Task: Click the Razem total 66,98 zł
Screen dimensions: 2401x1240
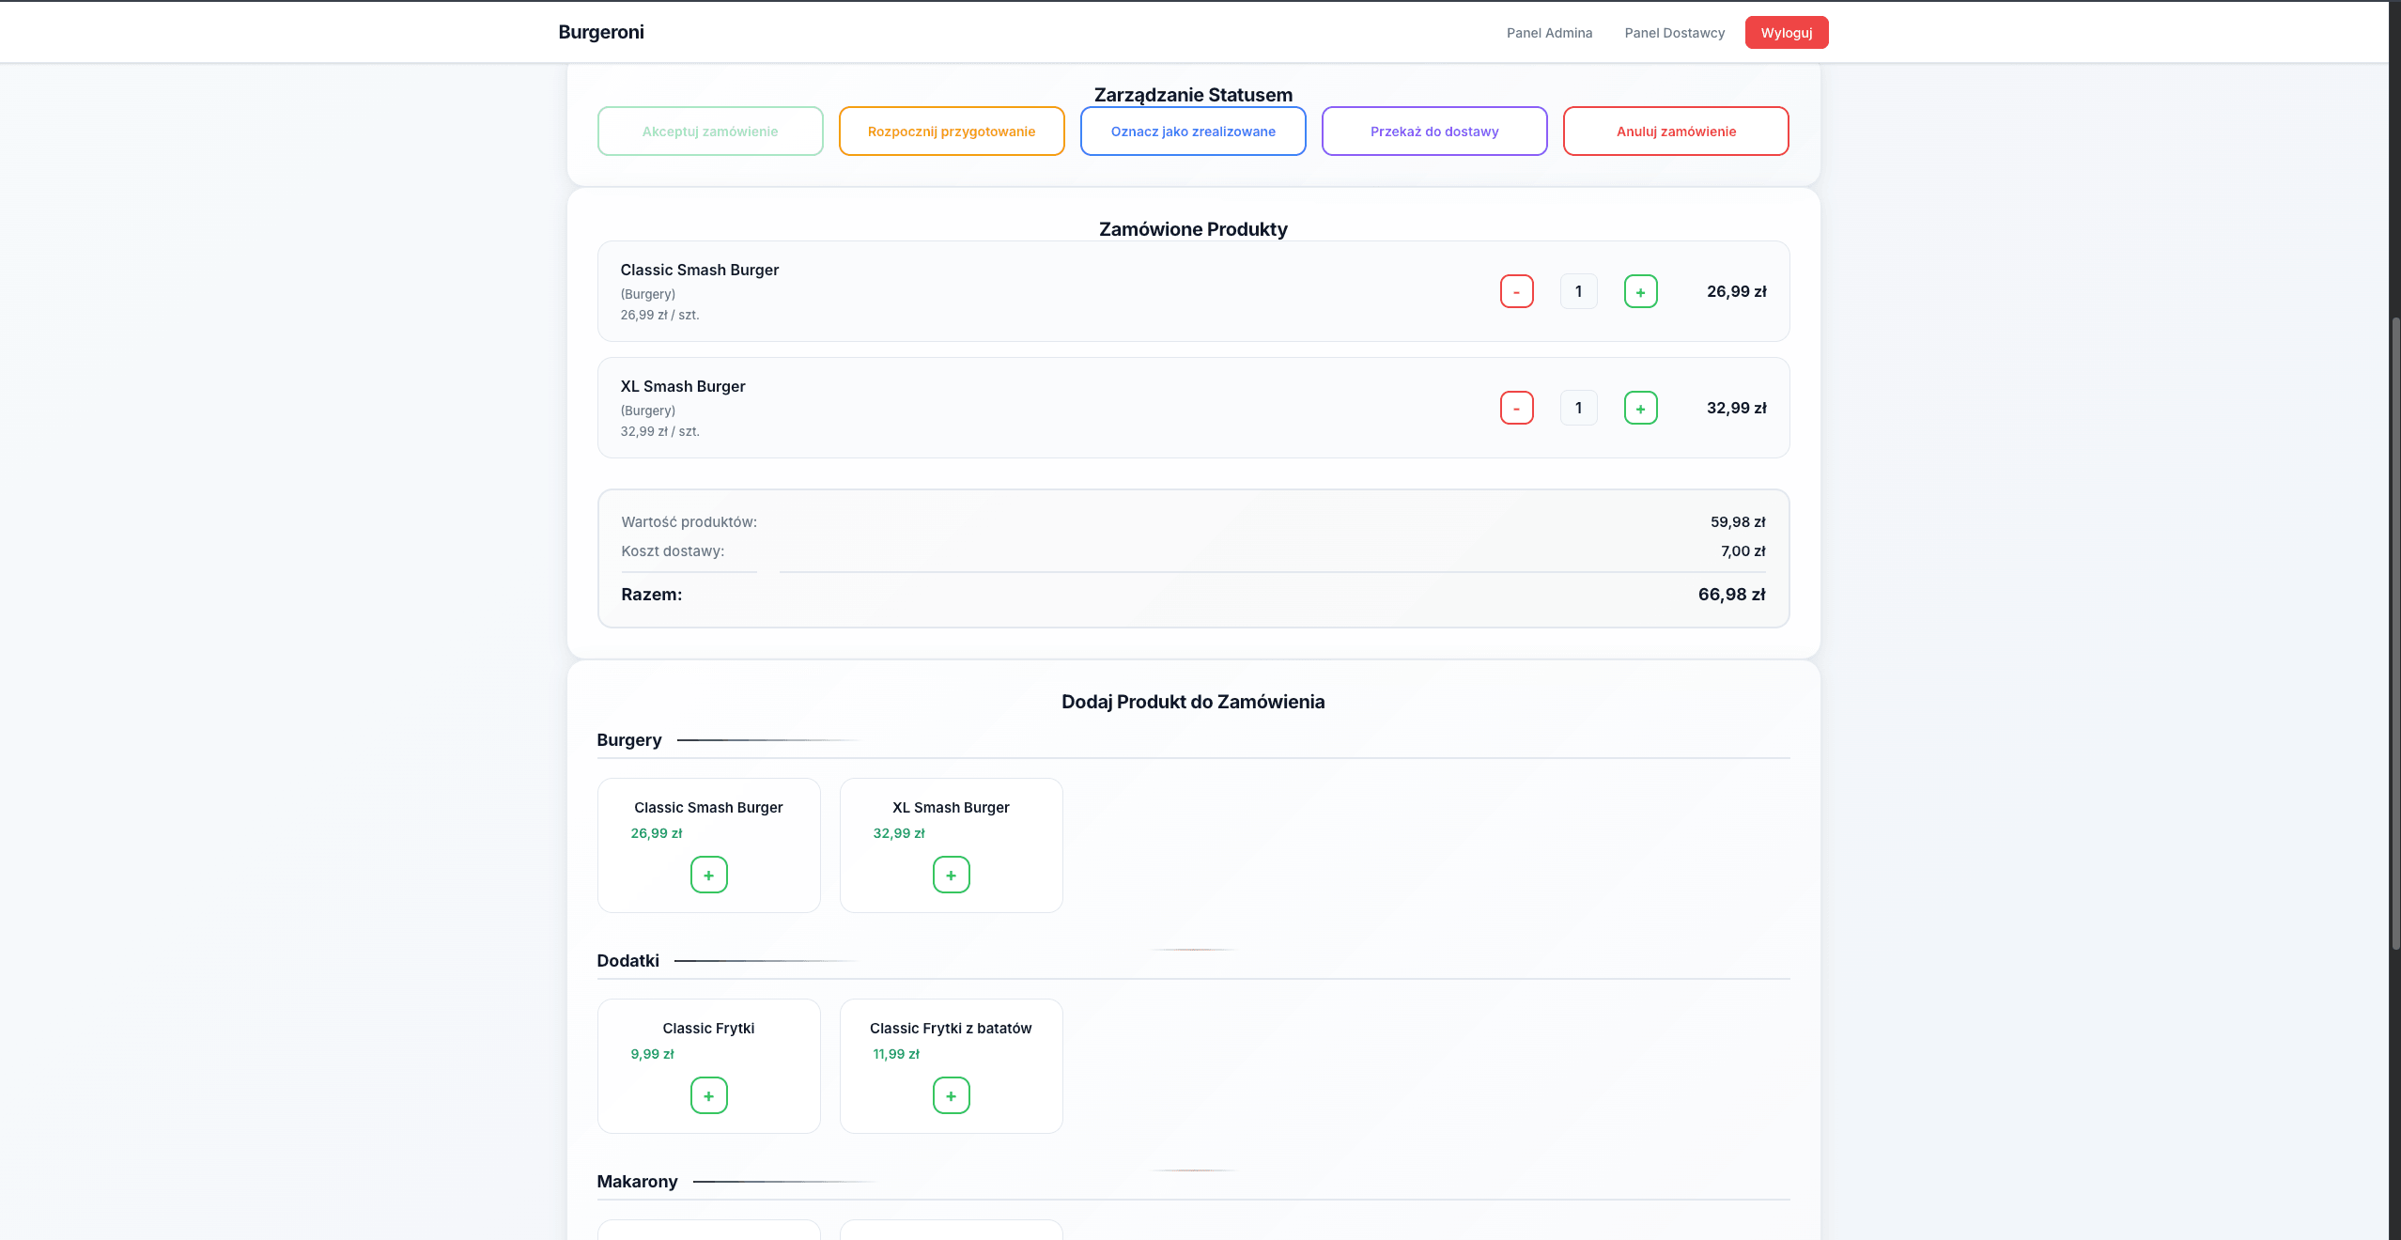Action: tap(1731, 595)
